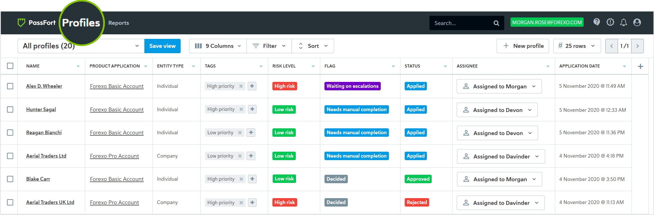Click the Save view button
654x215 pixels.
pos(162,46)
